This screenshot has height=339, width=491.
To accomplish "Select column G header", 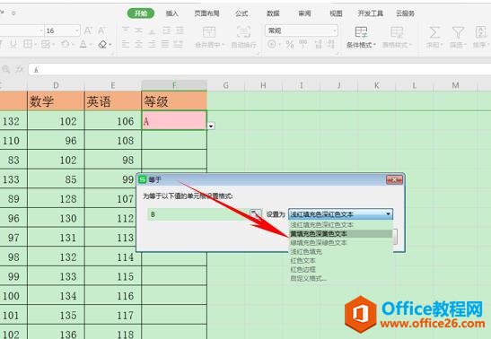I will tap(226, 85).
